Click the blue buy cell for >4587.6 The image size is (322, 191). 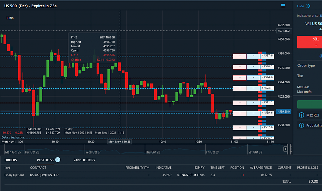253,128
